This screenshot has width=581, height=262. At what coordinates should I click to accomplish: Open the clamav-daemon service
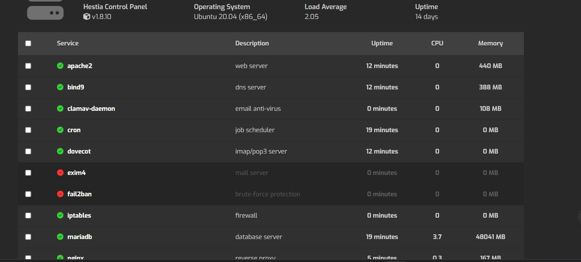click(91, 108)
